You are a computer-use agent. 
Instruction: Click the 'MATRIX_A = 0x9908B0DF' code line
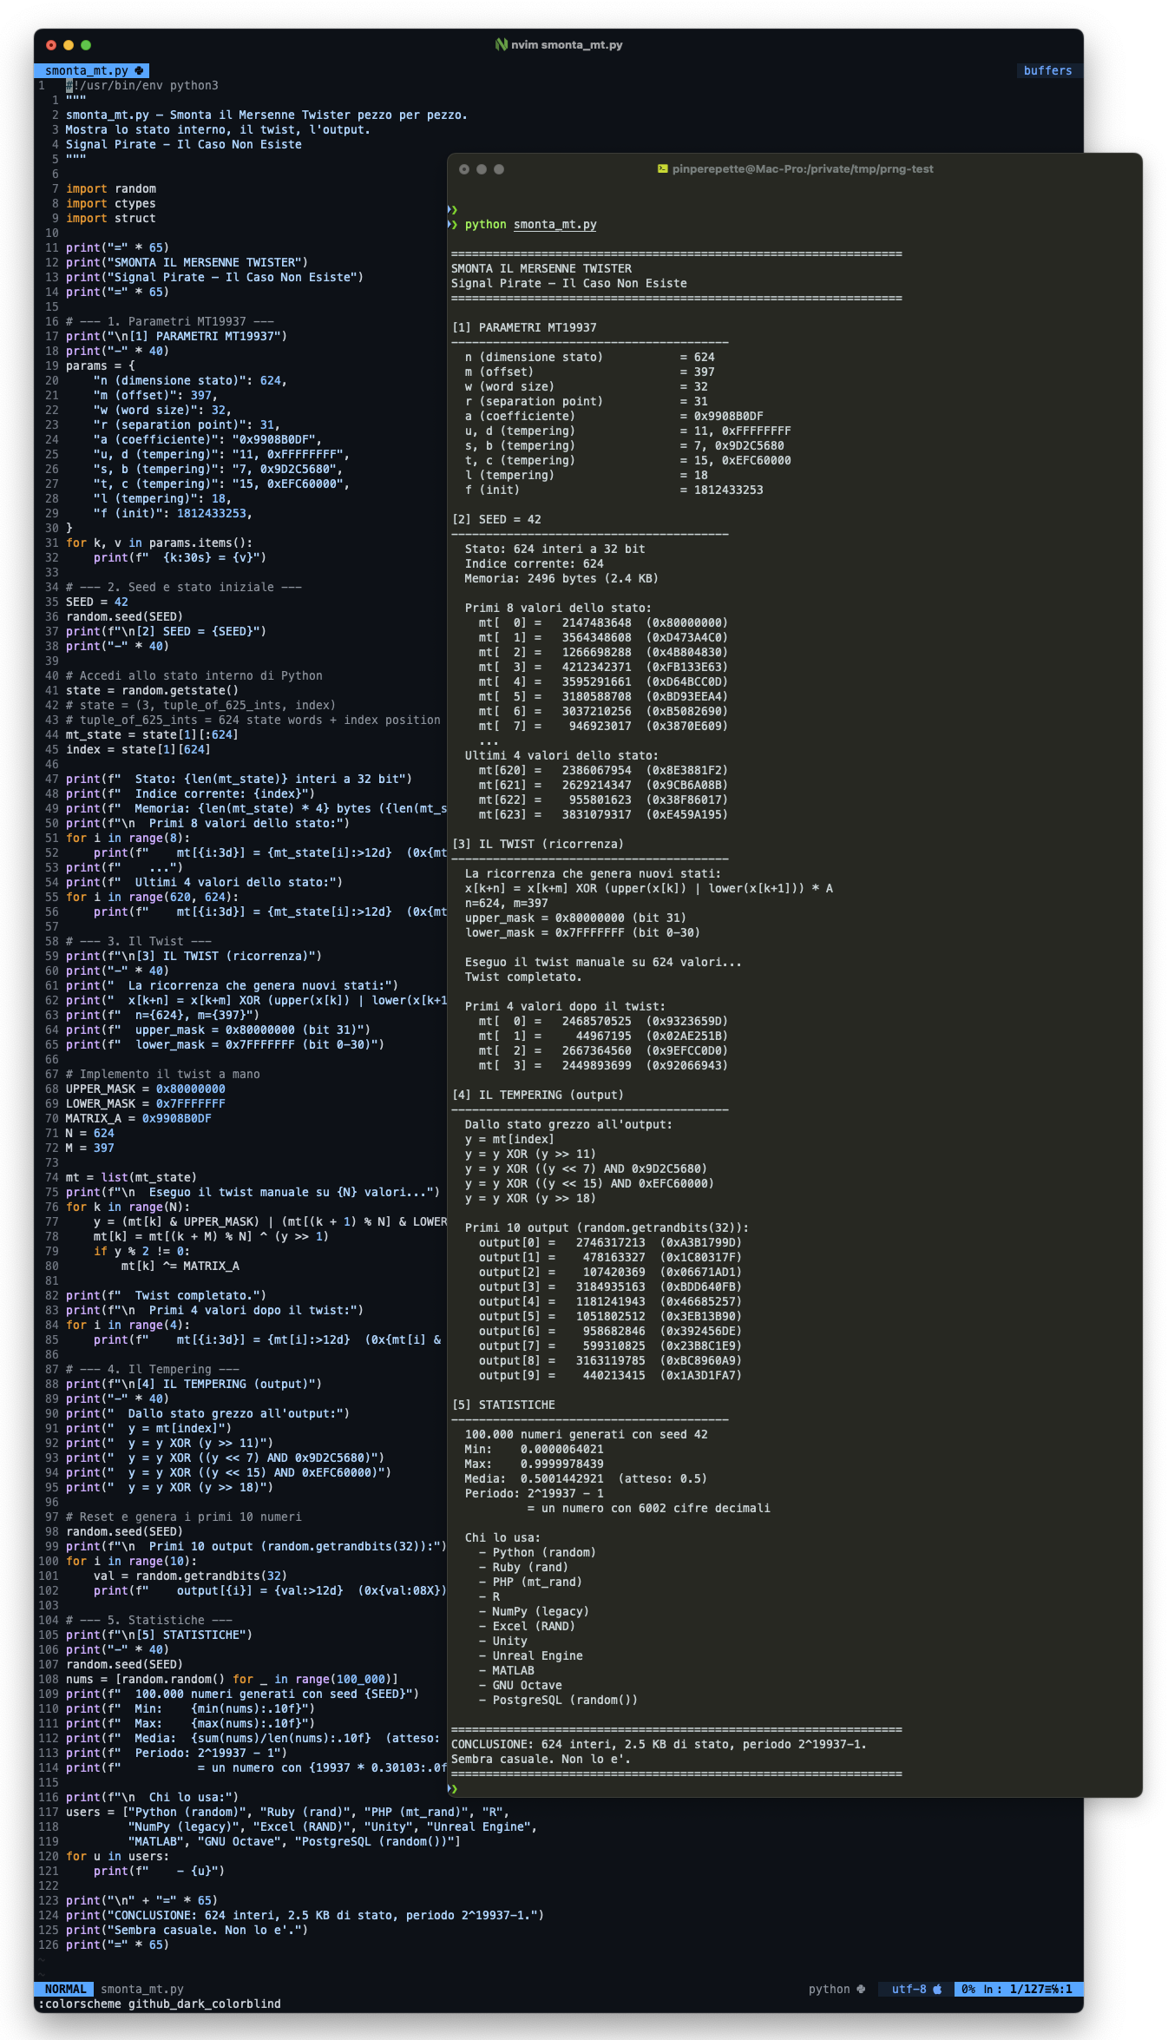pos(139,1118)
